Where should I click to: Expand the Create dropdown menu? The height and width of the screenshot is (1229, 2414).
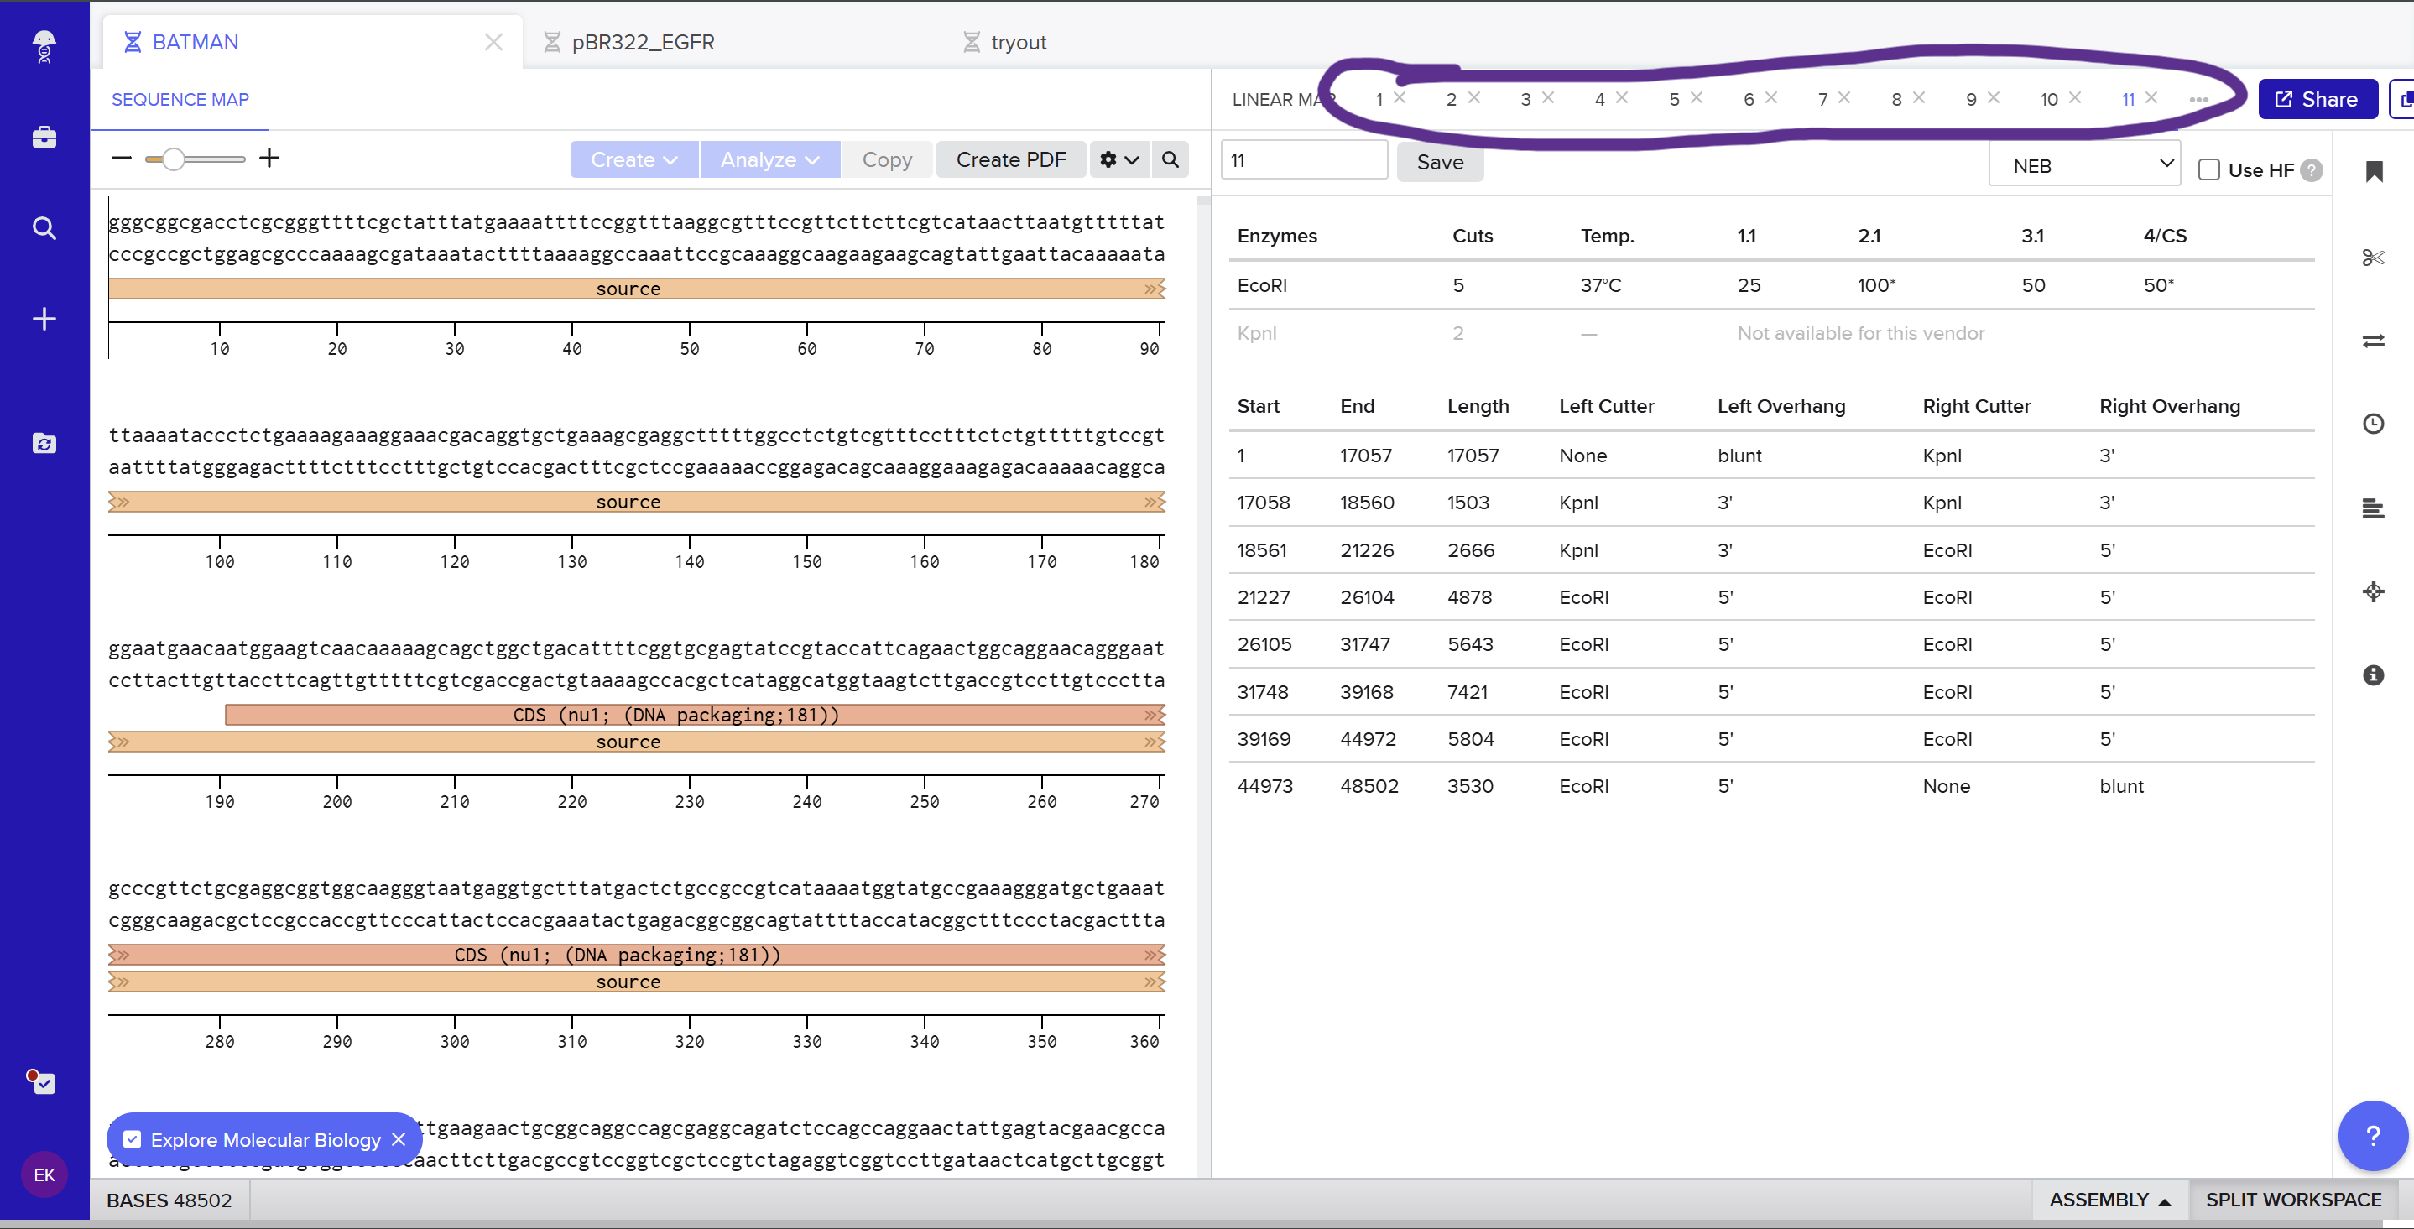coord(633,159)
